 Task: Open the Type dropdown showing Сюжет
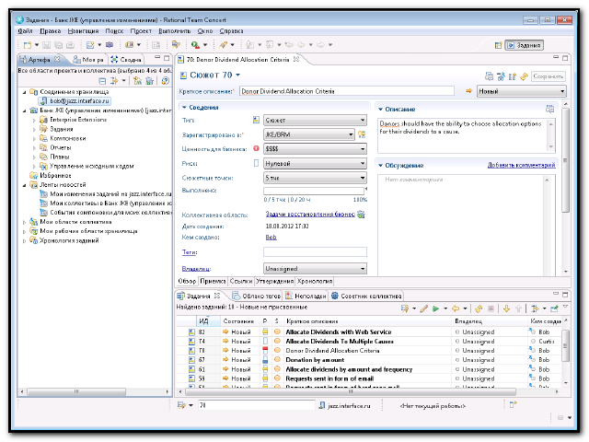click(x=315, y=121)
